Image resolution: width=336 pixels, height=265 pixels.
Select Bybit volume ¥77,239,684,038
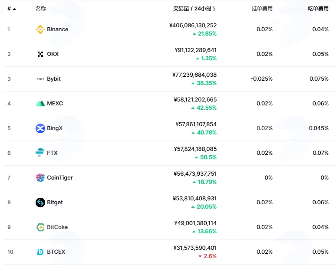(194, 75)
